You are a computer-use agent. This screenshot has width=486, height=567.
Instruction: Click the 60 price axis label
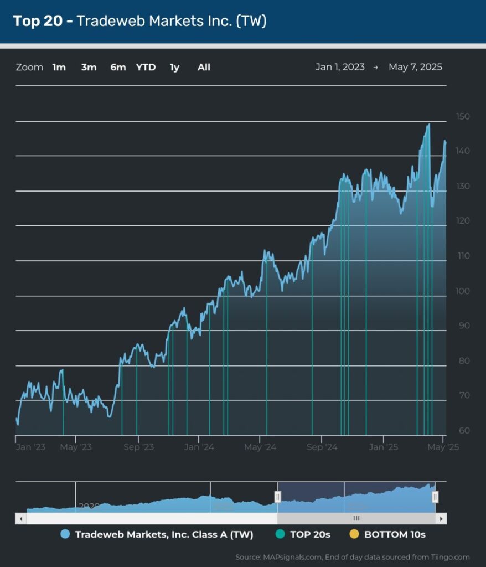coord(464,431)
